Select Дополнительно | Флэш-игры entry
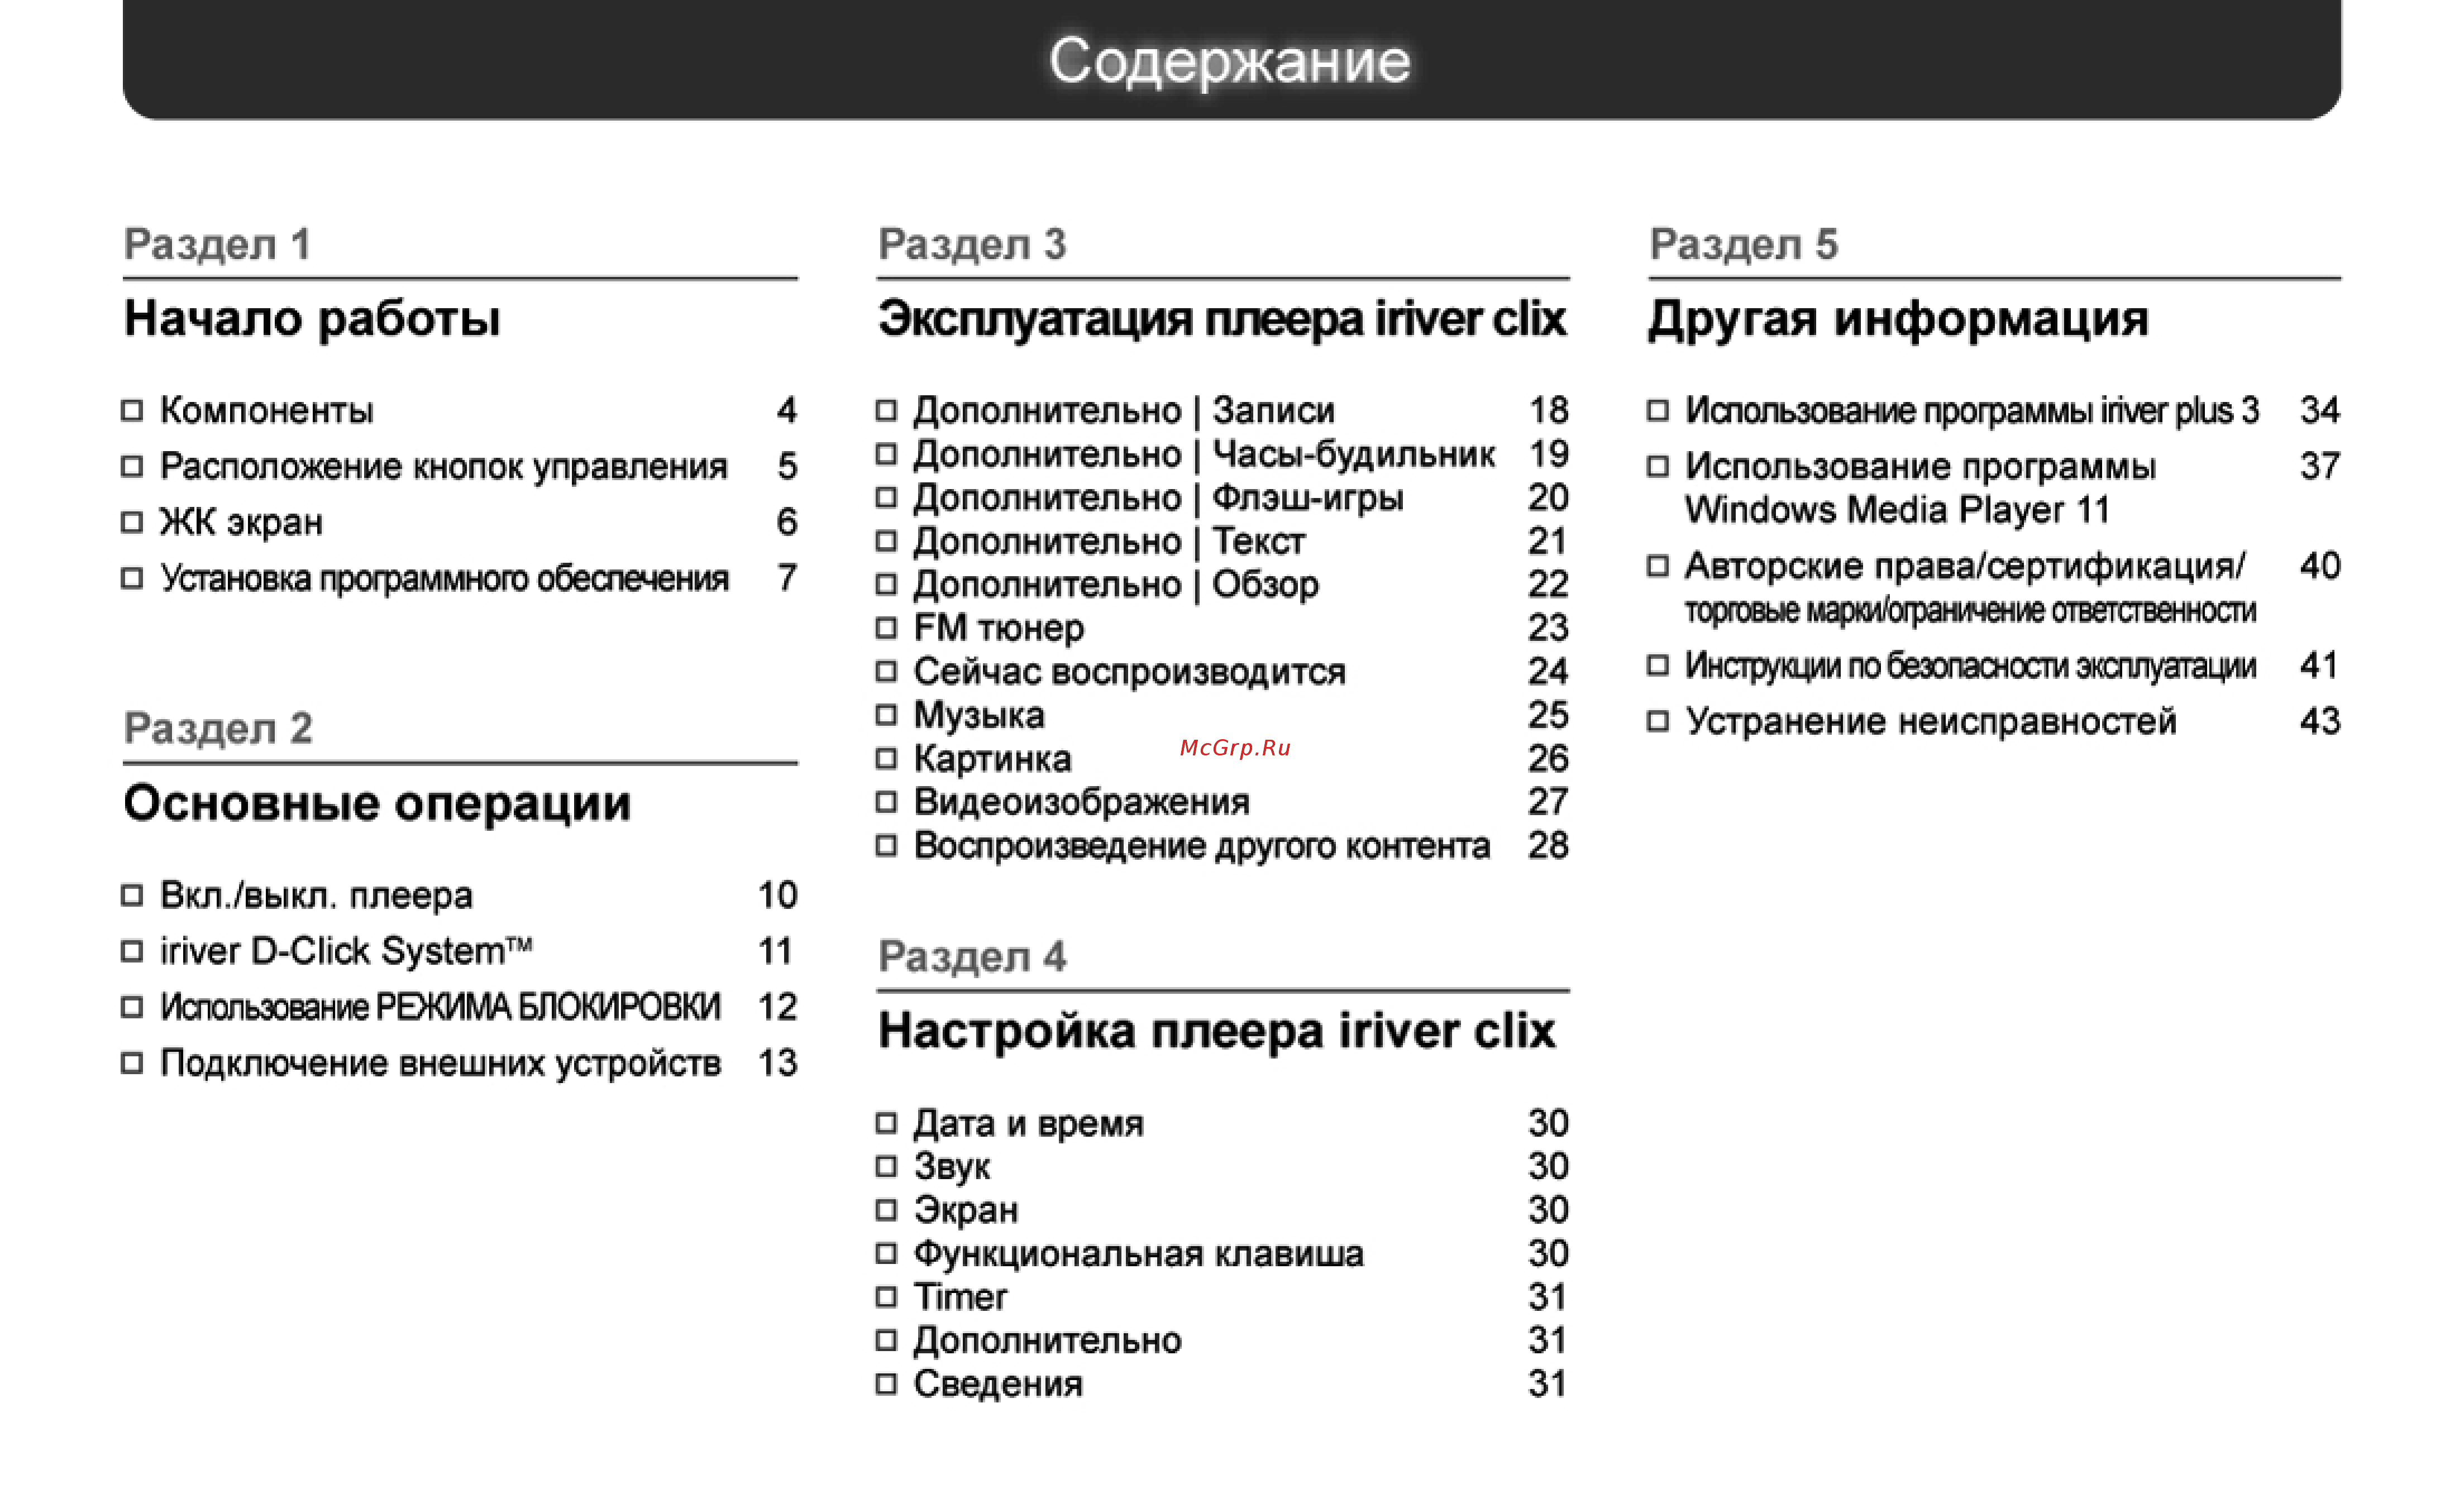This screenshot has width=2464, height=1494. coord(1158,498)
